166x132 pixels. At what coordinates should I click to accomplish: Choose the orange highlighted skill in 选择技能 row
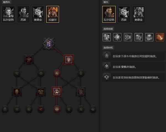[160, 37]
